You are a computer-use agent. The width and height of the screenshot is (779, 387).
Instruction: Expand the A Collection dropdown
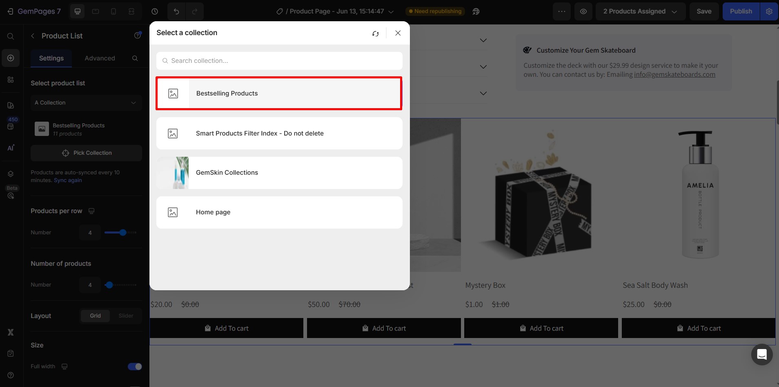[86, 103]
